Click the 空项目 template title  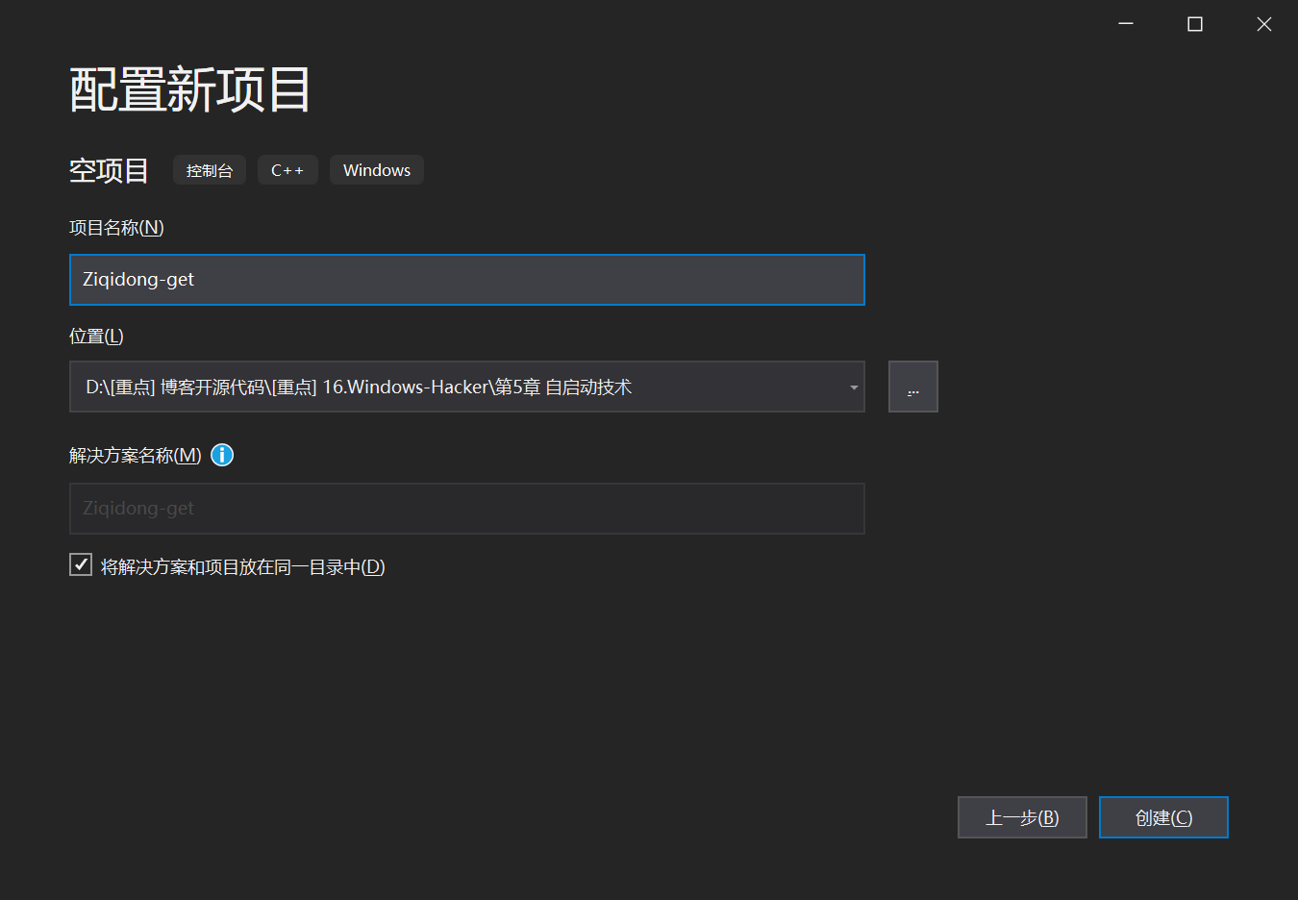pos(109,170)
